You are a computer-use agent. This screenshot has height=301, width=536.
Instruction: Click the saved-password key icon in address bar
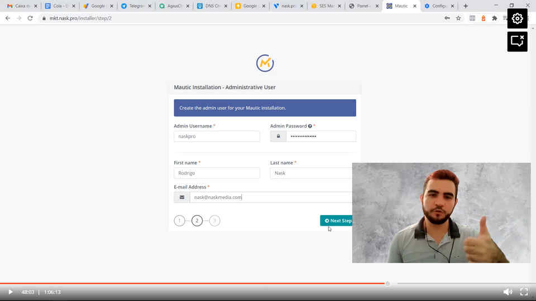coord(447,18)
